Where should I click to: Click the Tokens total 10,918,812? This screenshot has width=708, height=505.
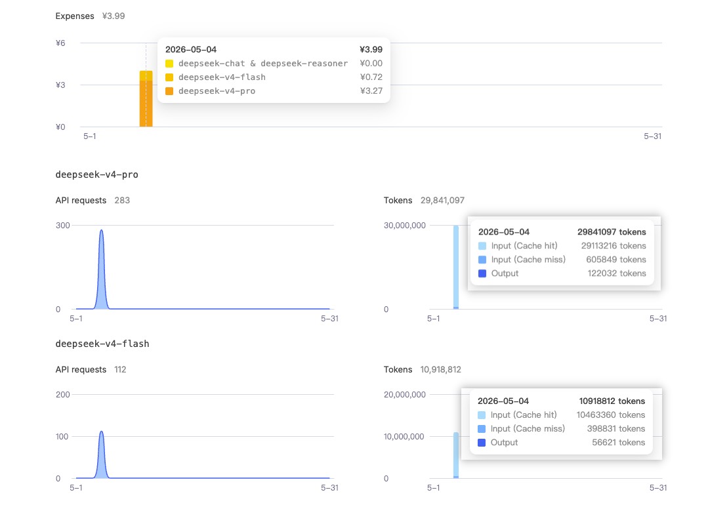tap(441, 370)
